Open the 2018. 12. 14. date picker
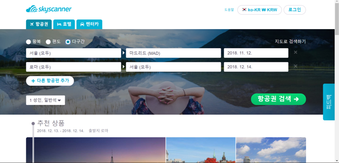Screen dimensions: 339x163 [256, 67]
